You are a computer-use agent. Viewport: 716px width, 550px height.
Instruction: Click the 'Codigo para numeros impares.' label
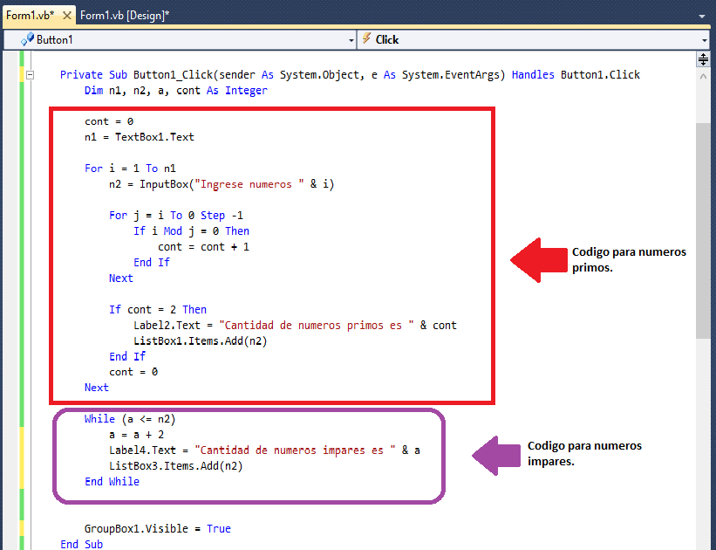584,453
